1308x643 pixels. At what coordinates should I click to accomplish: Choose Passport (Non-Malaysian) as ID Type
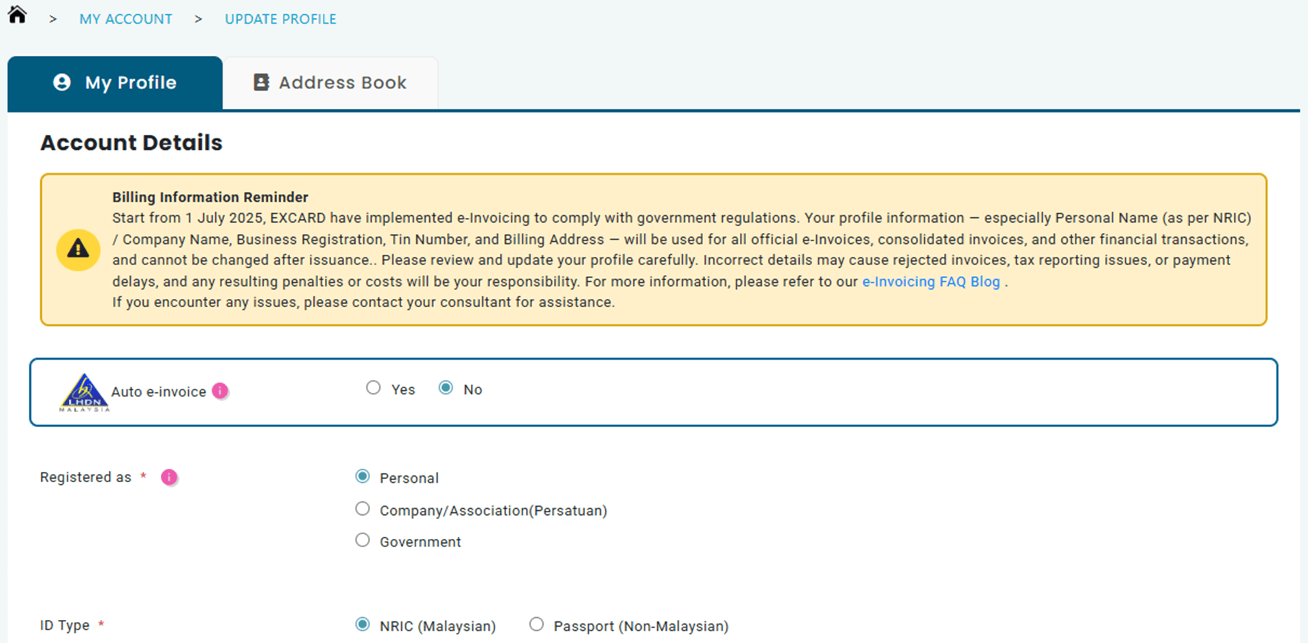(536, 623)
